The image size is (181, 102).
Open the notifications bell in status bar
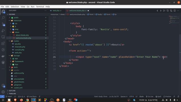(178, 96)
